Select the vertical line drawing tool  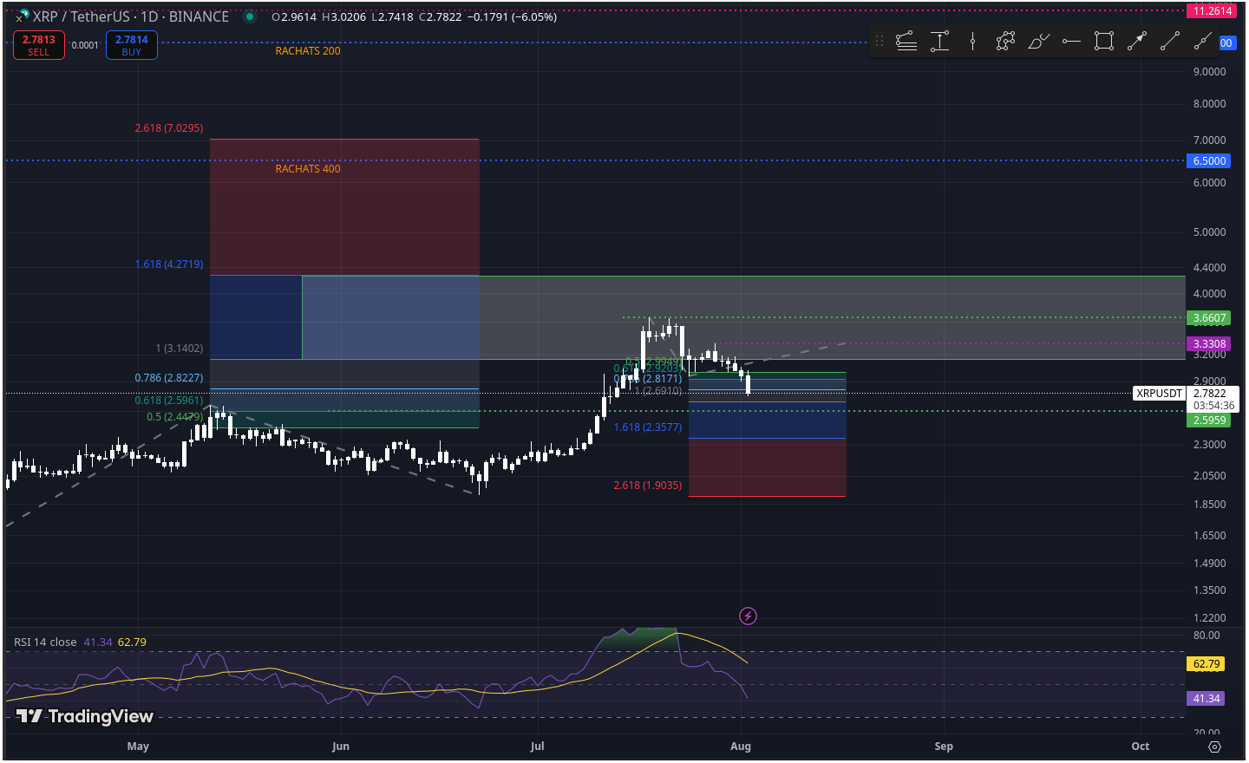[x=972, y=41]
